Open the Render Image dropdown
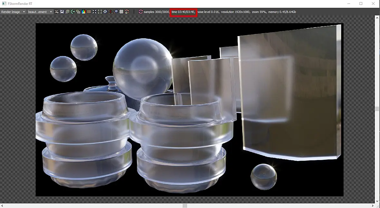 point(13,12)
